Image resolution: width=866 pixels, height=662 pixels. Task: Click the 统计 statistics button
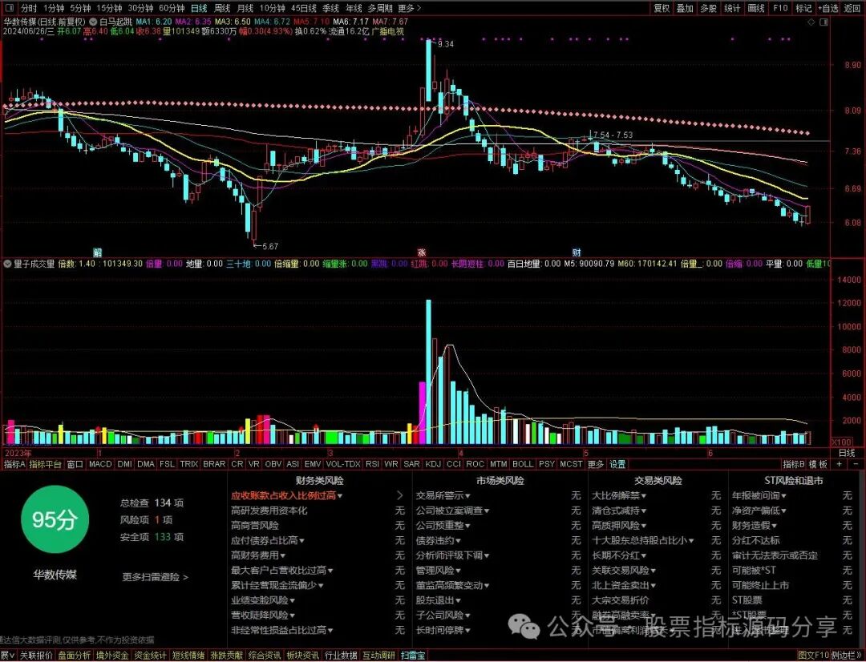[732, 8]
